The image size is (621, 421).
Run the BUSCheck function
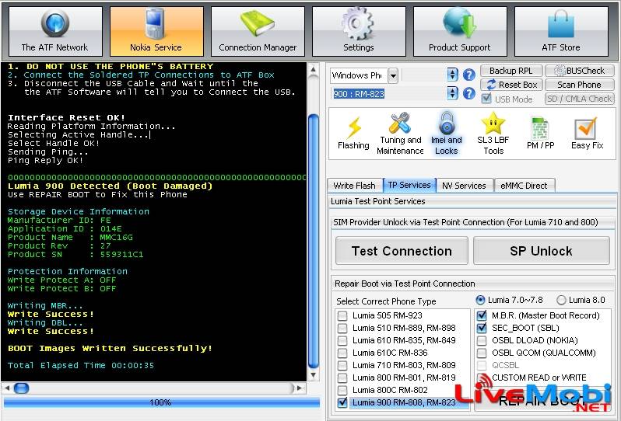point(580,71)
